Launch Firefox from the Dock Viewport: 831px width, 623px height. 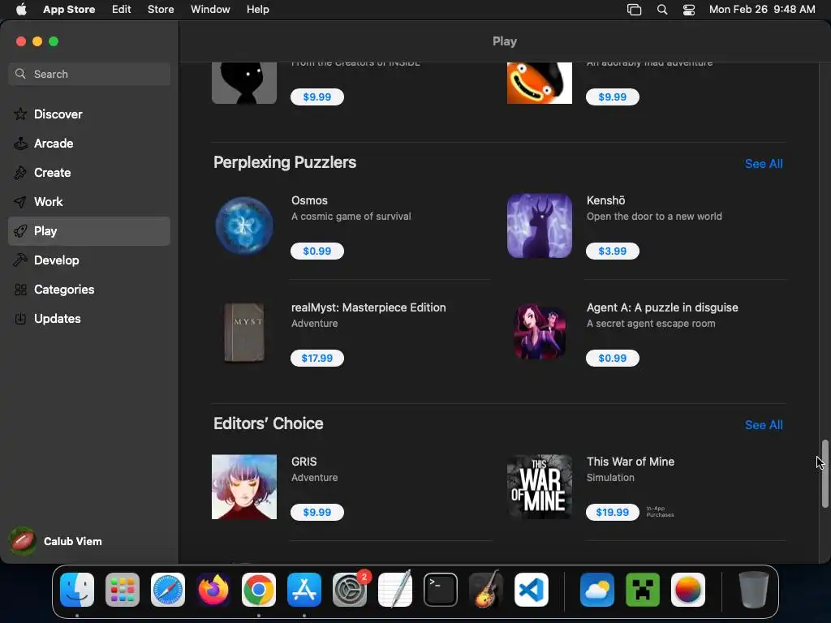tap(213, 590)
